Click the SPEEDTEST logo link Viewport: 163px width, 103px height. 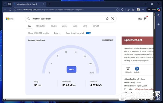coord(108,40)
